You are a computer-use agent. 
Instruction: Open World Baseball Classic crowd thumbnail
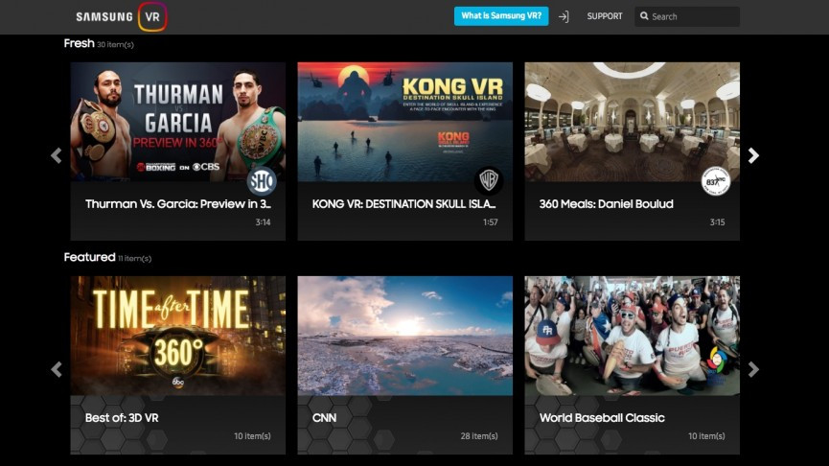tap(632, 336)
